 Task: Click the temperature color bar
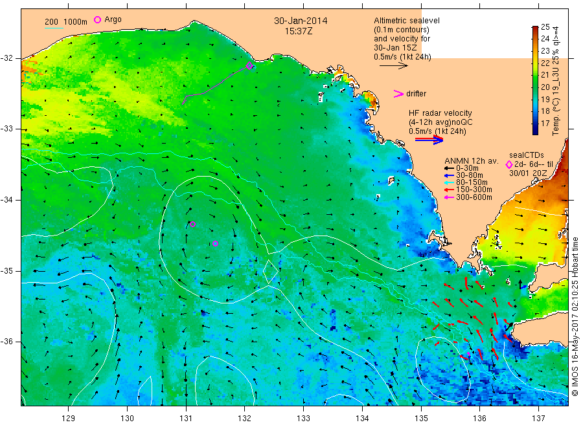coord(535,80)
